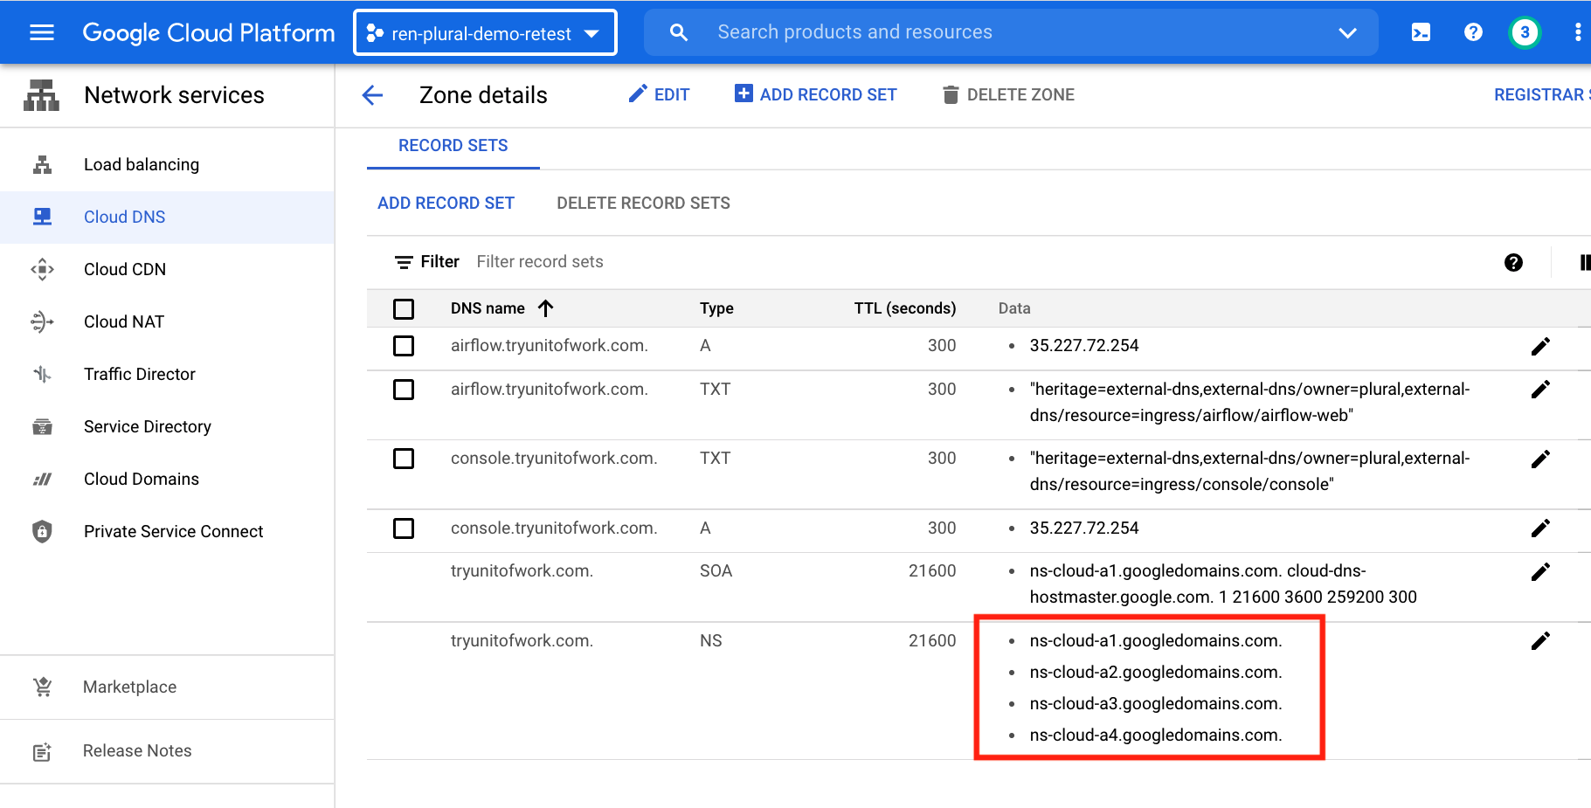
Task: Click ADD RECORD SET in top toolbar
Action: click(816, 94)
